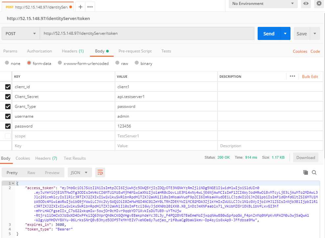325x238 pixels.
Task: Switch to the Params tab
Action: coord(10,51)
